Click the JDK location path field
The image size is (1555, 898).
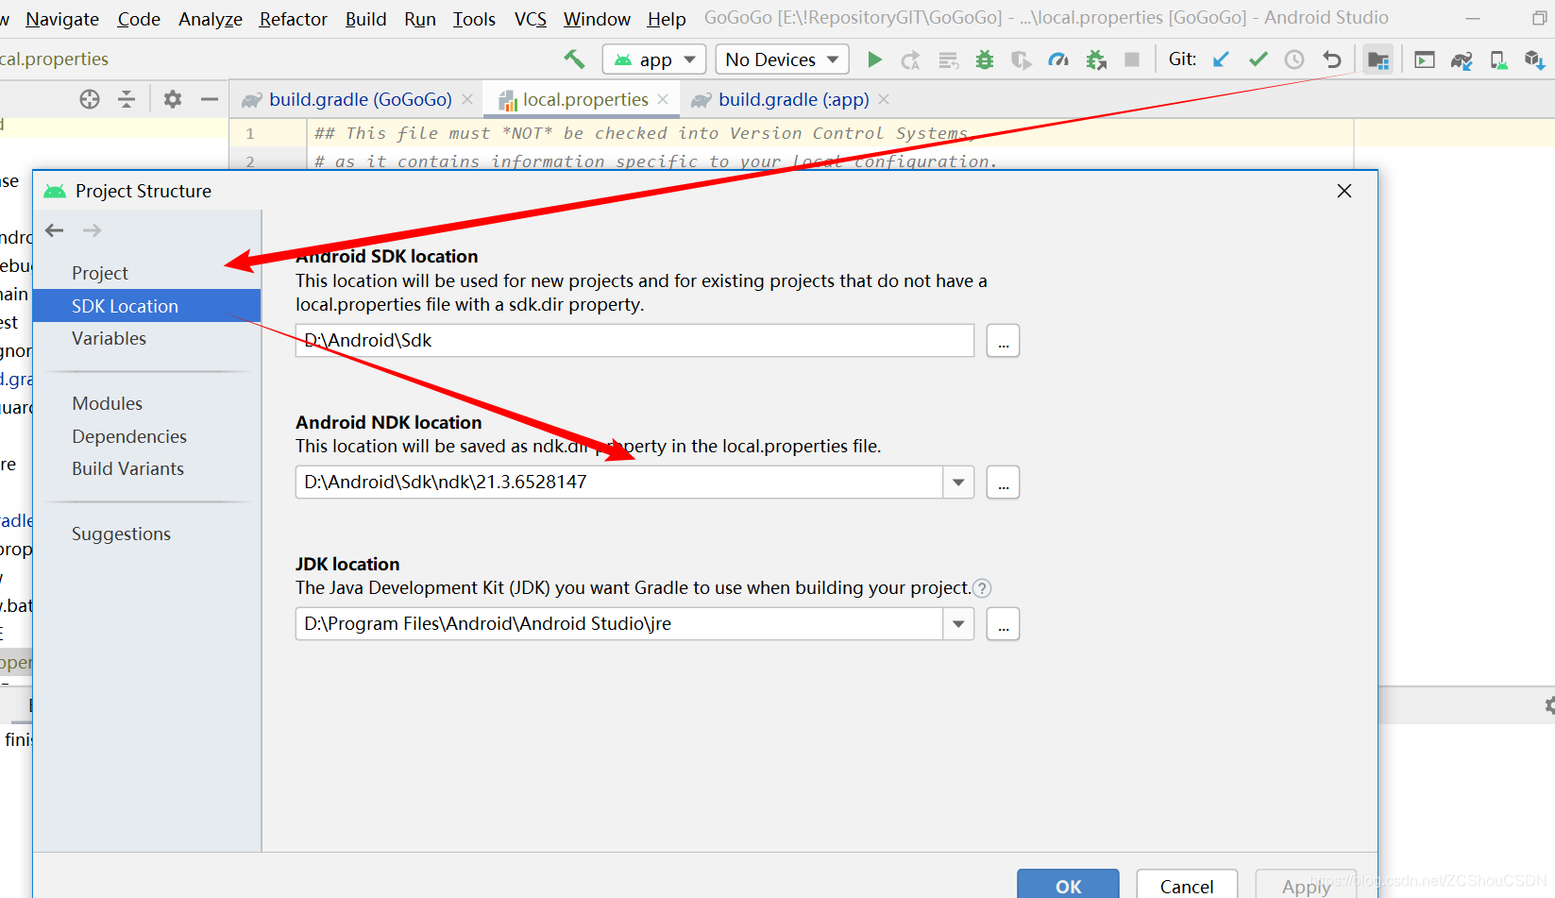tap(619, 624)
